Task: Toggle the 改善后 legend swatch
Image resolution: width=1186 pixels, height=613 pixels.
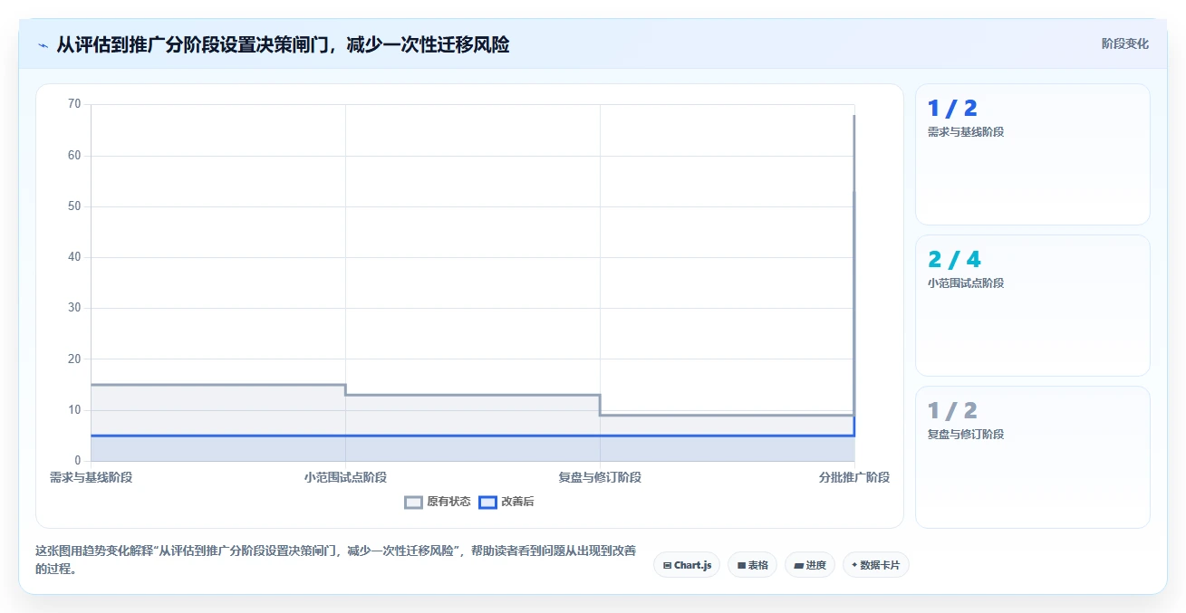Action: pyautogui.click(x=487, y=502)
